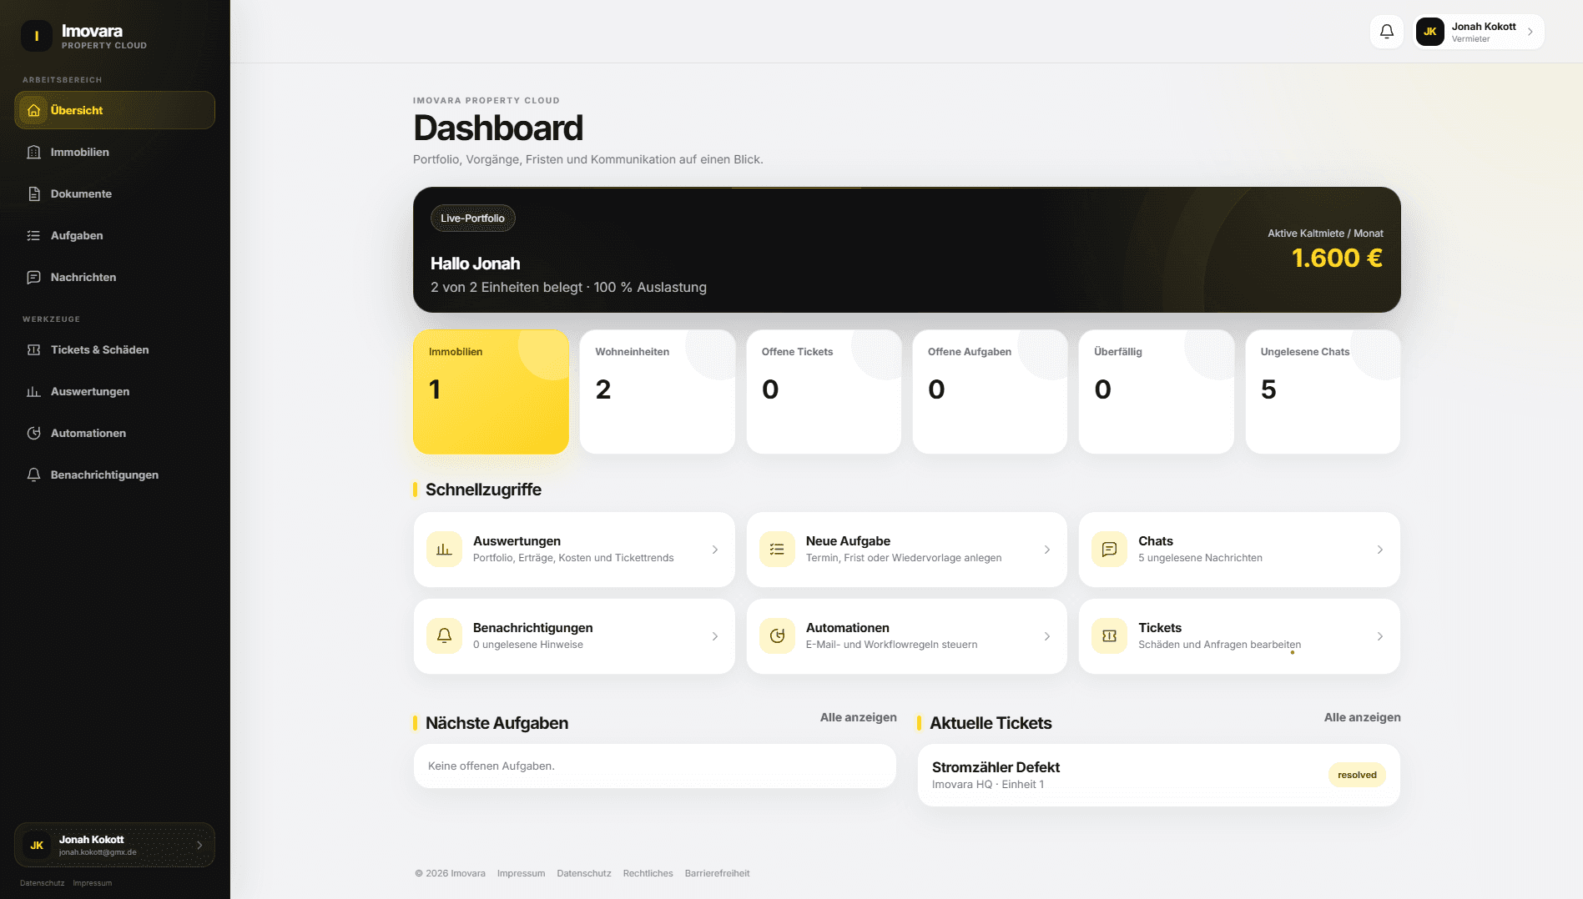Click the document icon next to Dokumente
This screenshot has height=899, width=1583.
[x=33, y=193]
